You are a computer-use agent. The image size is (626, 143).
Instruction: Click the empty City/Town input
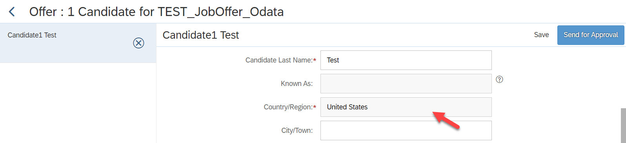406,130
